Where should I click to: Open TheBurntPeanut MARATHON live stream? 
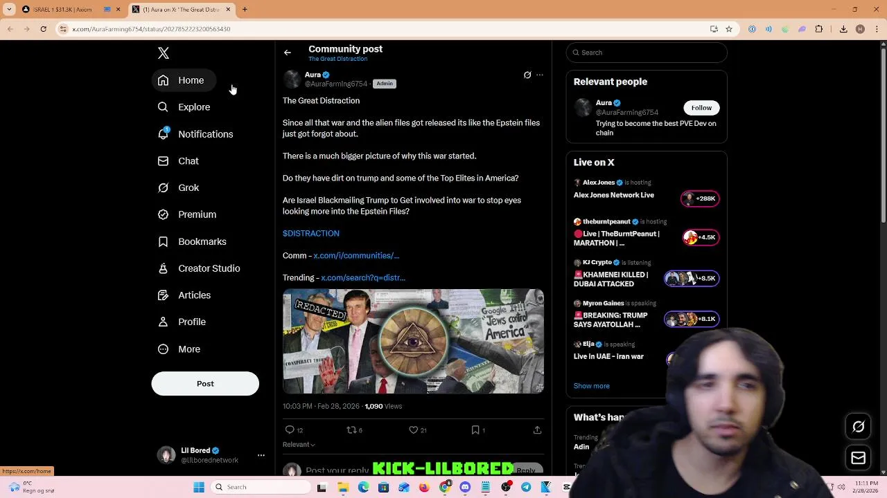click(x=647, y=233)
